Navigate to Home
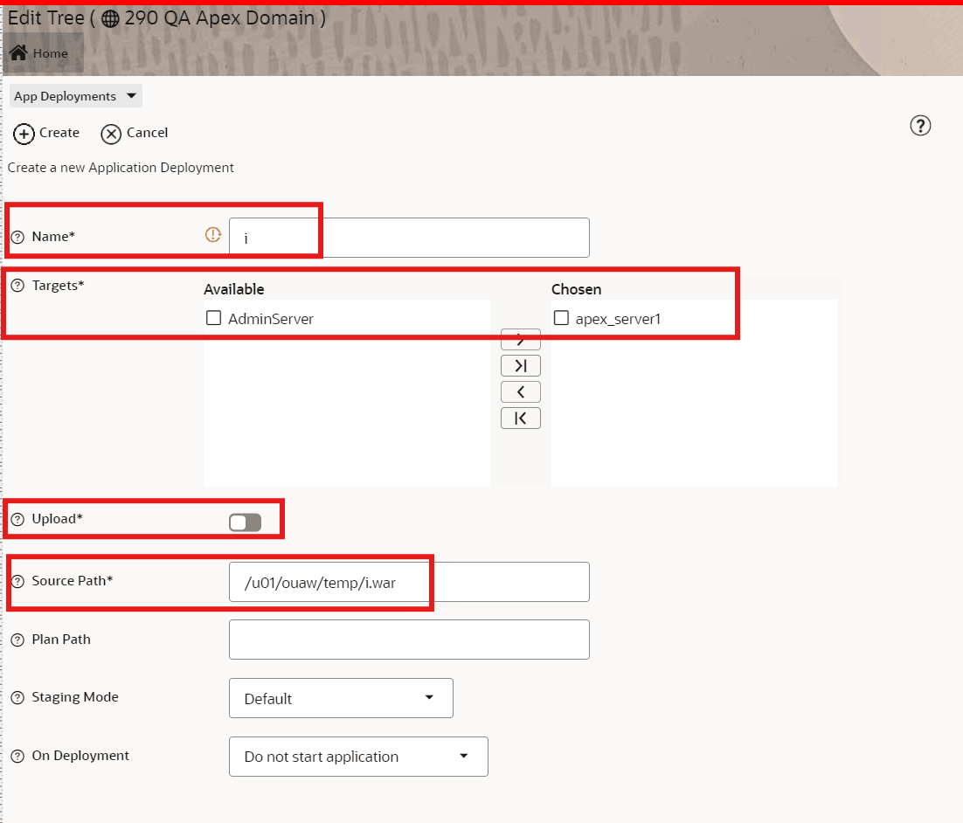963x823 pixels. coord(42,52)
